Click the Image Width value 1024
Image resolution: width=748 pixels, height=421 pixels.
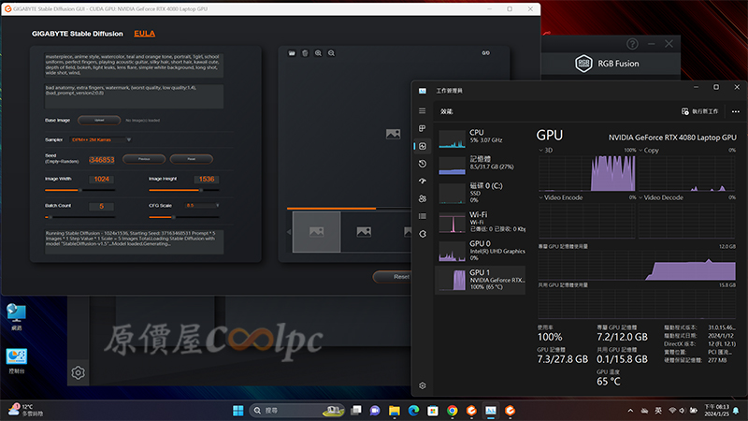pyautogui.click(x=102, y=179)
